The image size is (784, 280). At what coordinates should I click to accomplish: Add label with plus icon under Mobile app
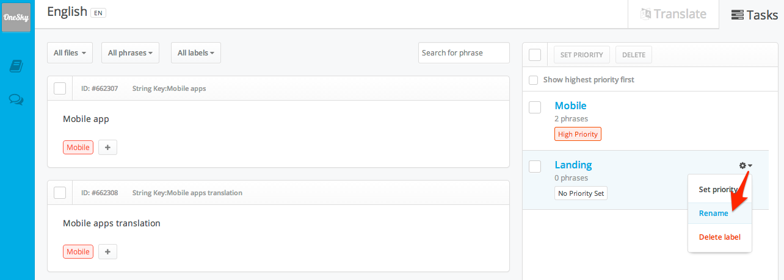pos(107,147)
